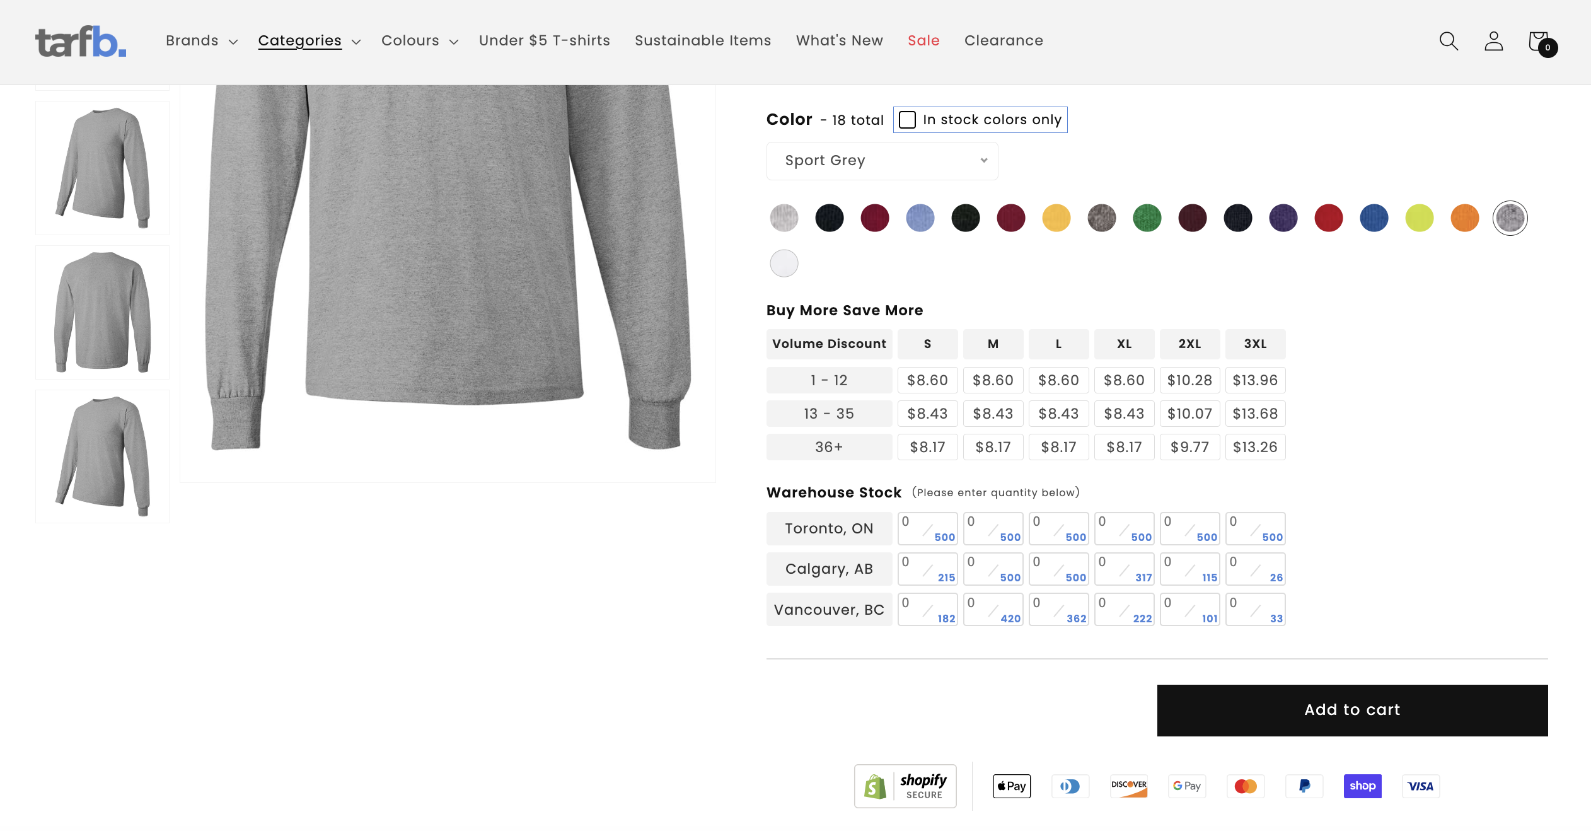The image size is (1591, 831).
Task: Open the search icon
Action: [1447, 41]
